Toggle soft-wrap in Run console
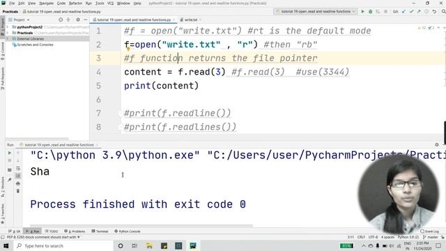 coord(18,169)
